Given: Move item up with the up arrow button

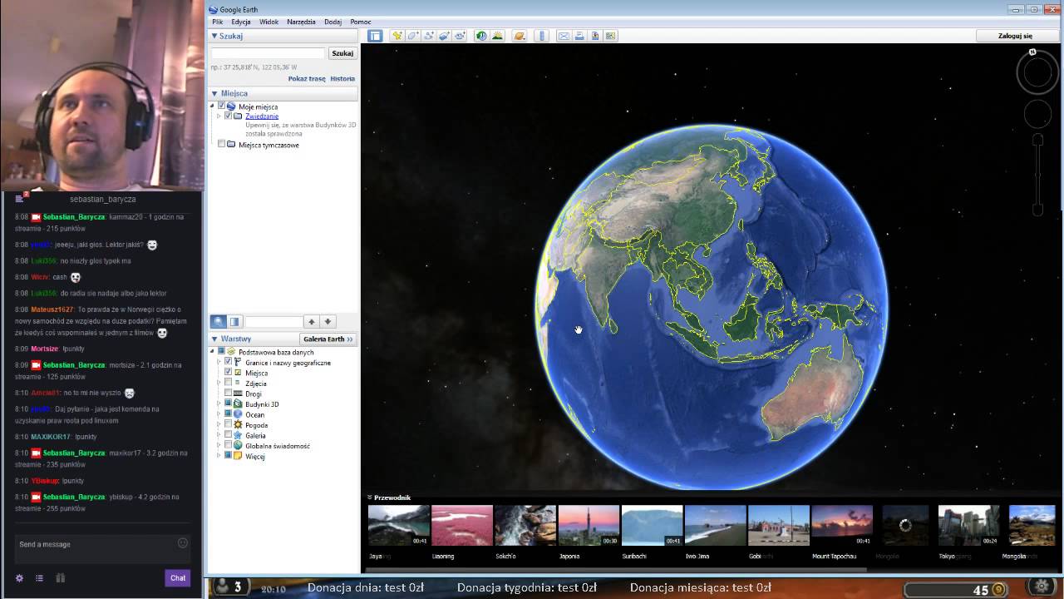Looking at the screenshot, I should click(x=312, y=322).
